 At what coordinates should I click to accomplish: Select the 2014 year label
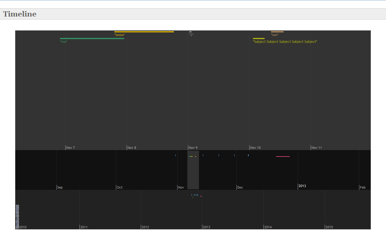tap(268, 227)
